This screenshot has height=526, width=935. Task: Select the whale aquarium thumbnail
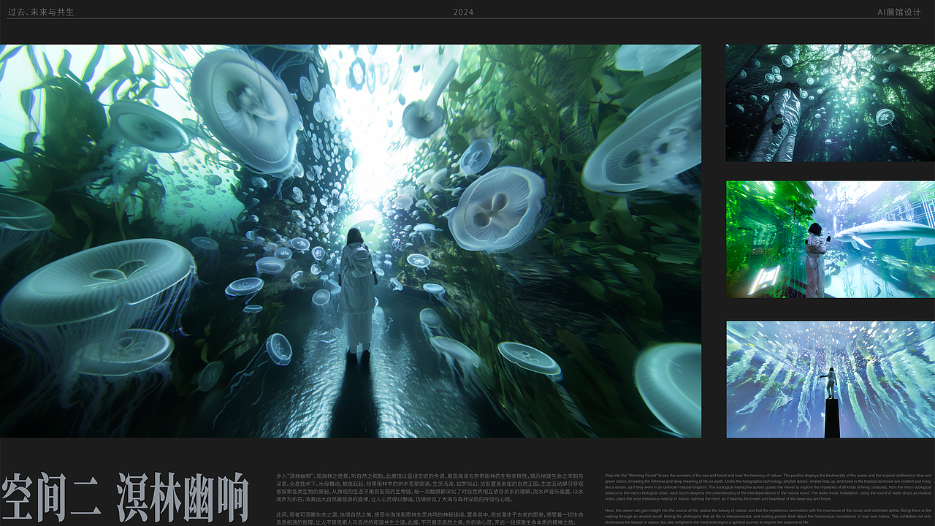pos(831,240)
